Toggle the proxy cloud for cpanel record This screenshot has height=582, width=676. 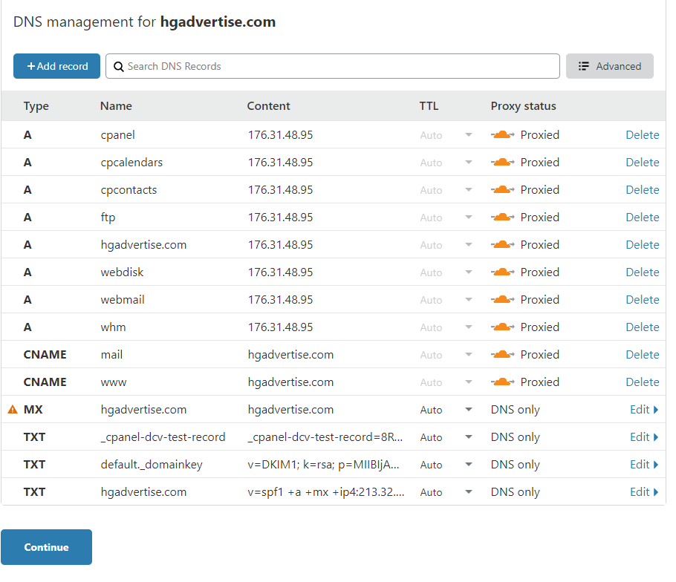(503, 135)
